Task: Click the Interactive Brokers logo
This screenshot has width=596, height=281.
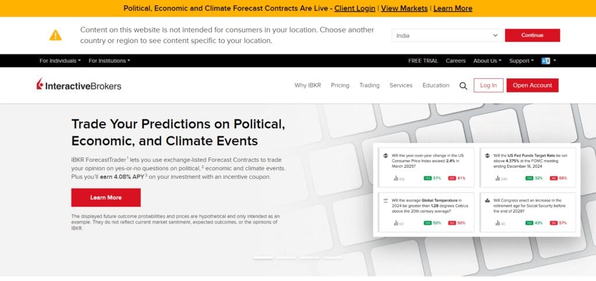Action: coord(79,85)
